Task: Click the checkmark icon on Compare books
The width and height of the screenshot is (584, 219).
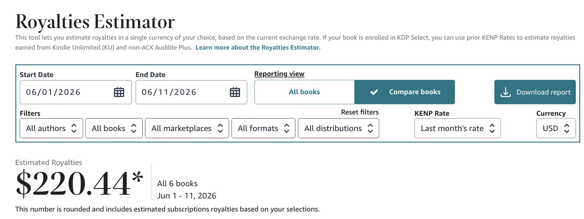Action: (374, 92)
